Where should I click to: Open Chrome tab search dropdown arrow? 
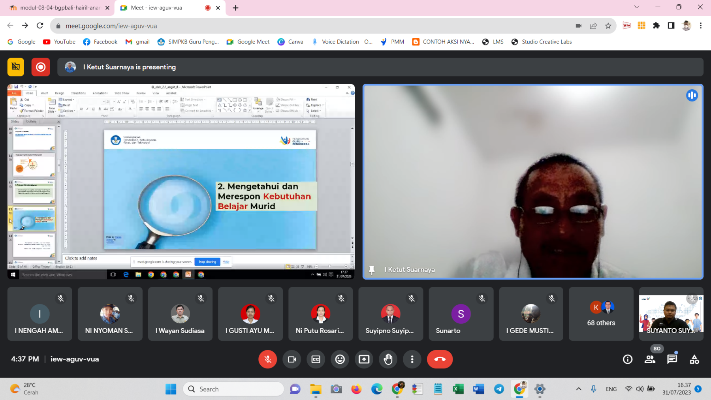[x=636, y=7]
